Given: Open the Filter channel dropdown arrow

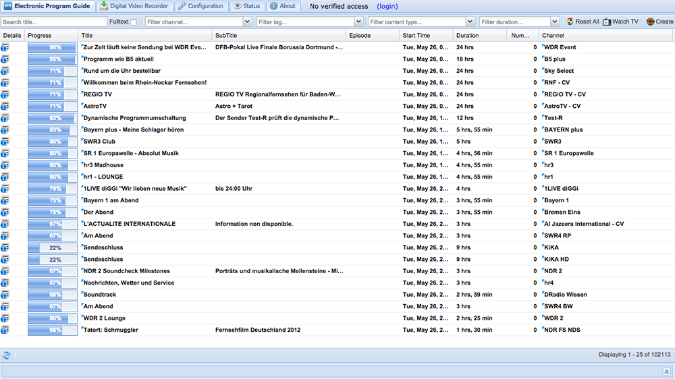Looking at the screenshot, I should pyautogui.click(x=247, y=22).
